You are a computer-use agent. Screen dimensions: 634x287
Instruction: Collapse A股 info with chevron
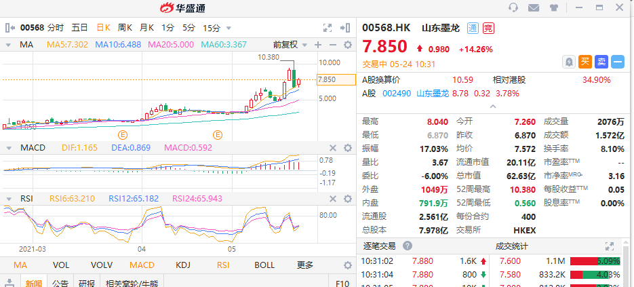tap(493, 107)
